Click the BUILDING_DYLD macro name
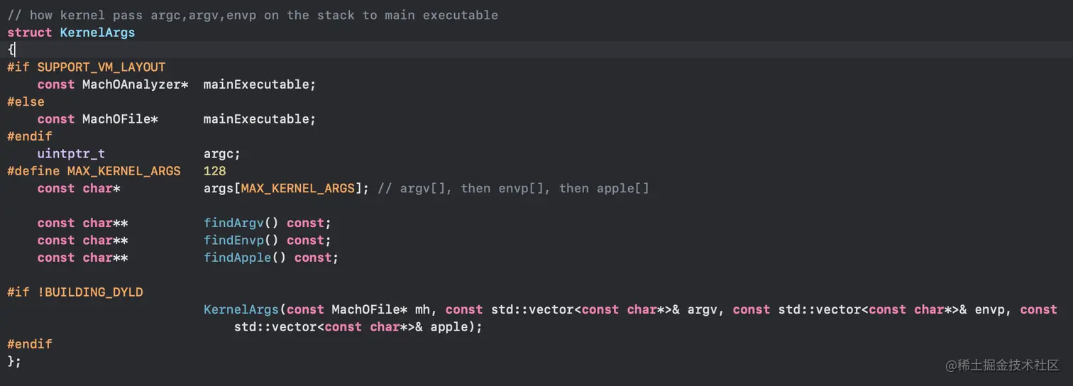1073x386 pixels. [x=94, y=292]
